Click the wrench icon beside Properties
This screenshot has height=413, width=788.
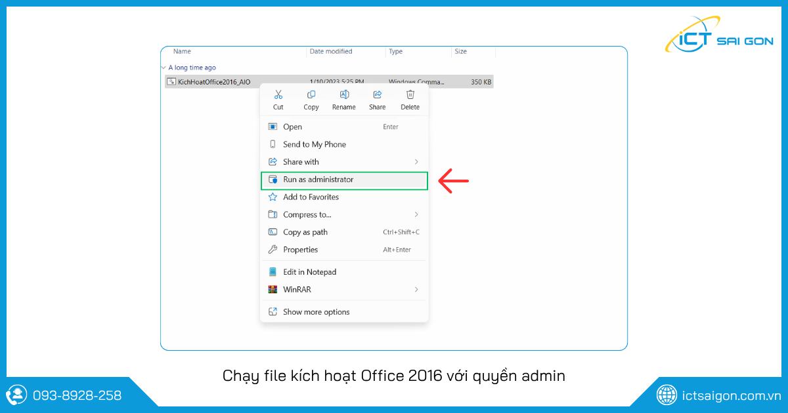point(273,250)
